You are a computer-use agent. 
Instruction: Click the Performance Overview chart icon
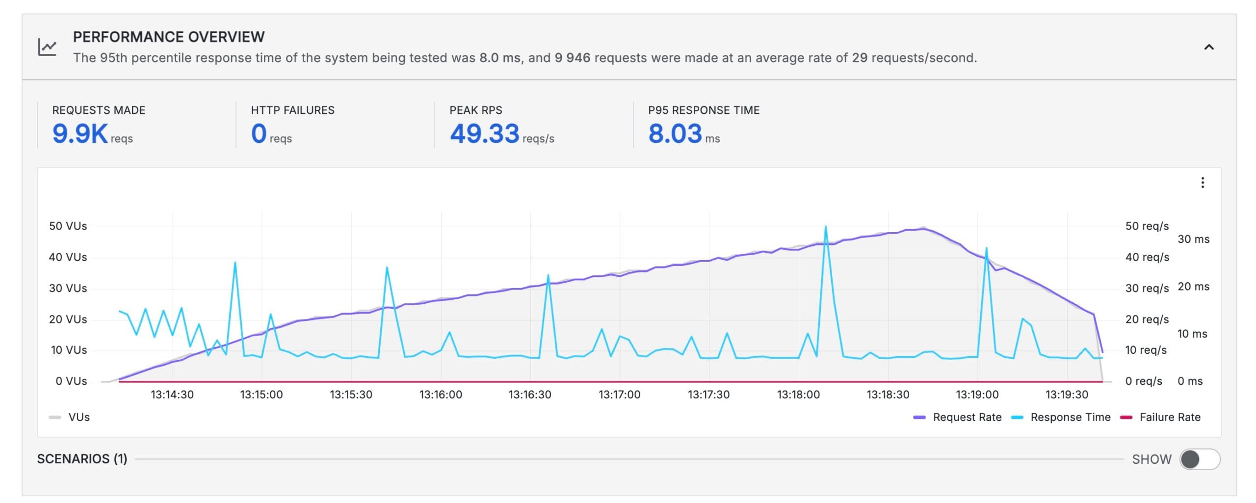click(48, 48)
